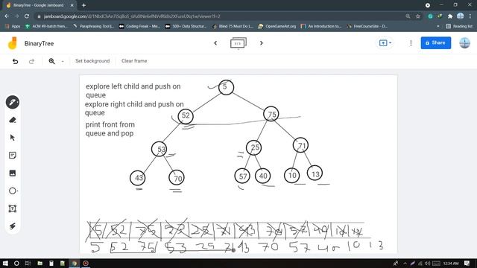The image size is (477, 268).
Task: Reload the page
Action: pyautogui.click(x=27, y=16)
